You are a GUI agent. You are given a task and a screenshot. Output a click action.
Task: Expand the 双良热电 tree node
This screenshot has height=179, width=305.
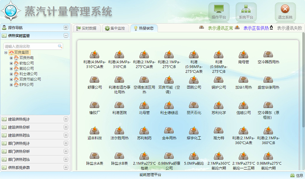[11, 58]
